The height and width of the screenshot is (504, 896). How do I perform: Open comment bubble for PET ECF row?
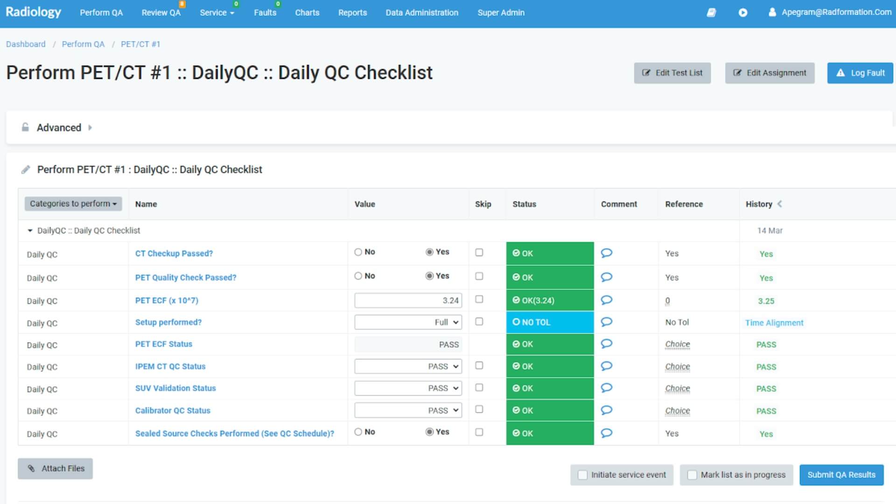(x=606, y=300)
